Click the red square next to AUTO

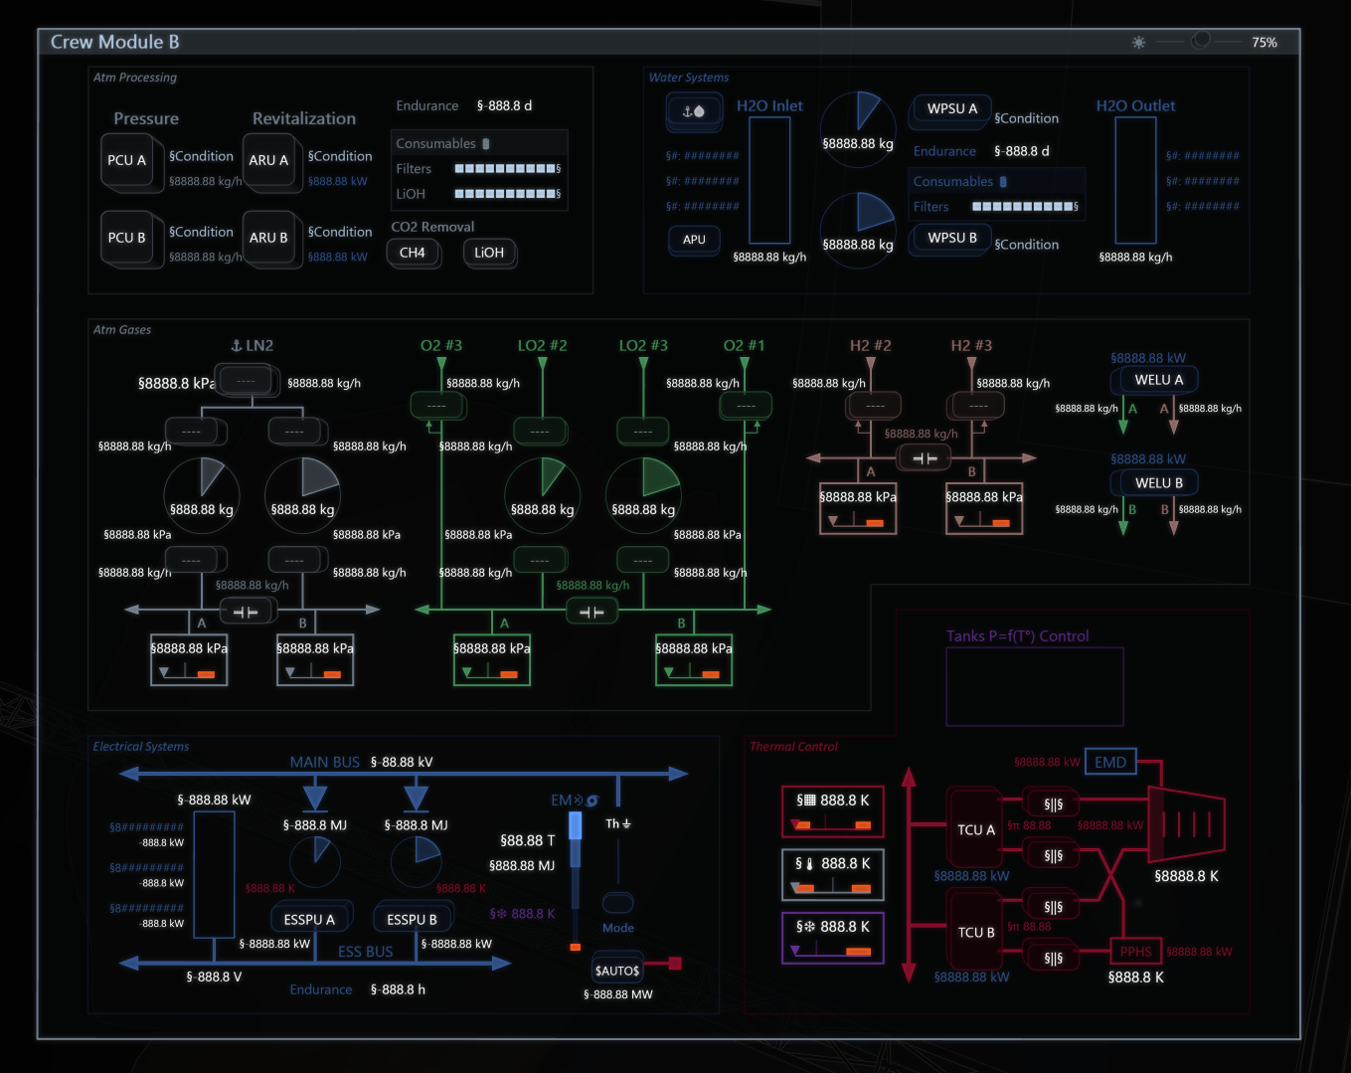pos(675,963)
